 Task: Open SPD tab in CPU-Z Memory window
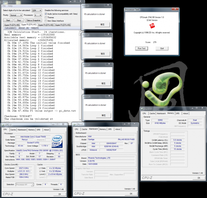(178, 113)
